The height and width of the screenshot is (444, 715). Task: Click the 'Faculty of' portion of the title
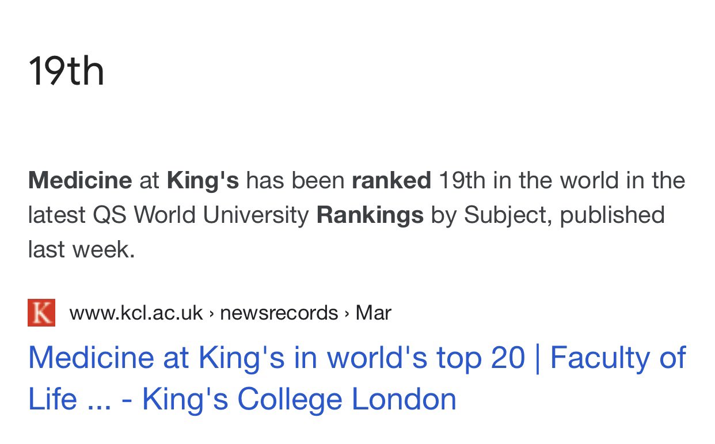point(618,357)
